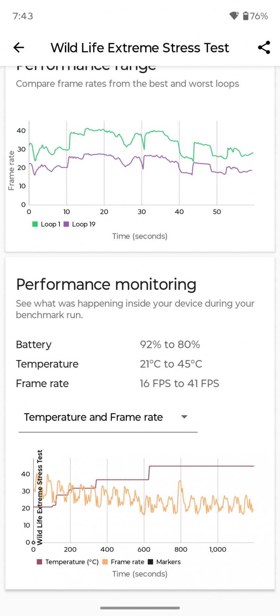
Task: Tap Battery 92% to 80% value
Action: tap(170, 345)
